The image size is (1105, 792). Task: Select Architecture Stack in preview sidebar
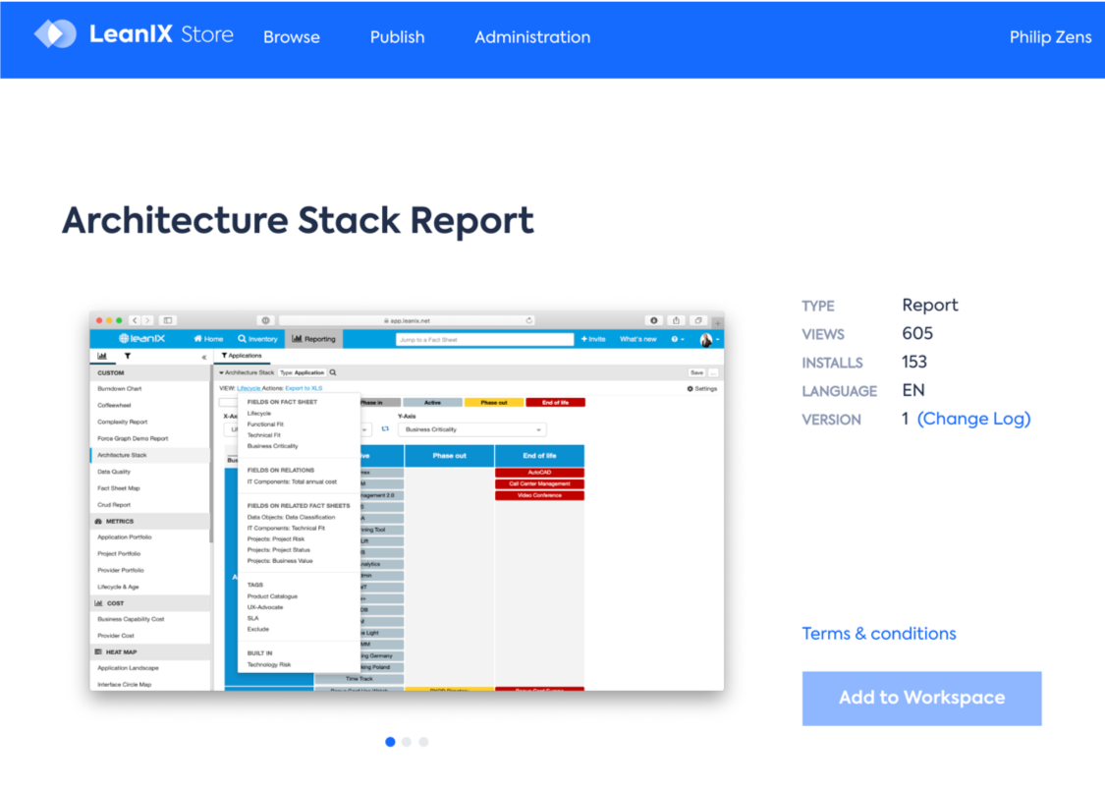point(122,455)
